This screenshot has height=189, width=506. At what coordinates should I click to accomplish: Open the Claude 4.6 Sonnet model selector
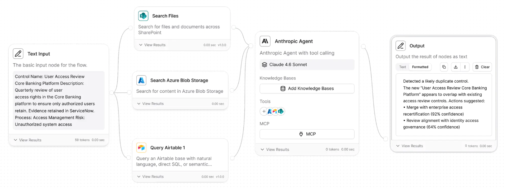[x=307, y=65]
